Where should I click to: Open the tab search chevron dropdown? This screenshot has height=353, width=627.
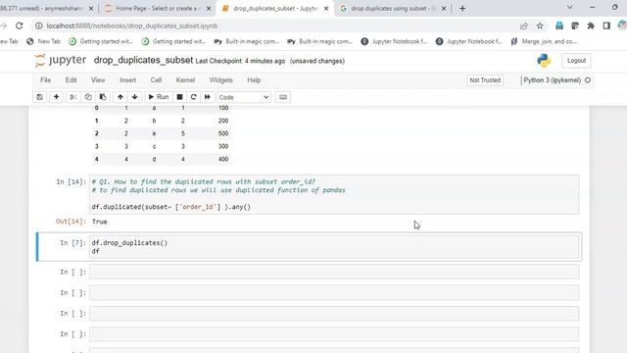coord(570,7)
